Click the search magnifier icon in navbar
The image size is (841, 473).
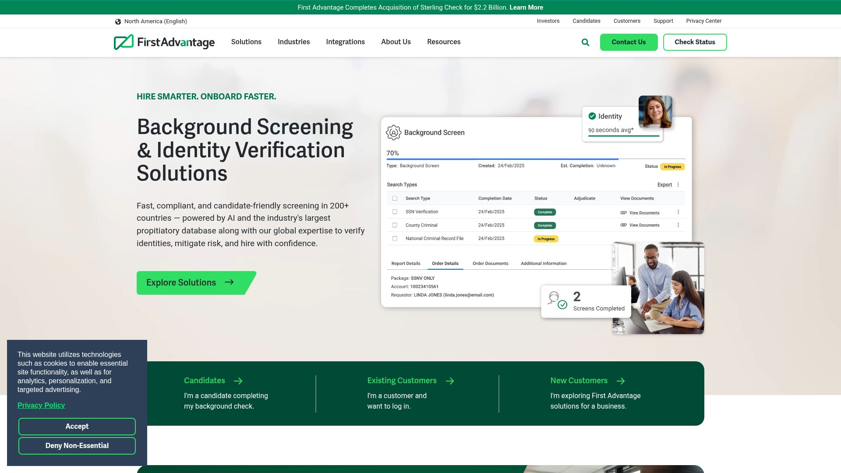(x=585, y=42)
